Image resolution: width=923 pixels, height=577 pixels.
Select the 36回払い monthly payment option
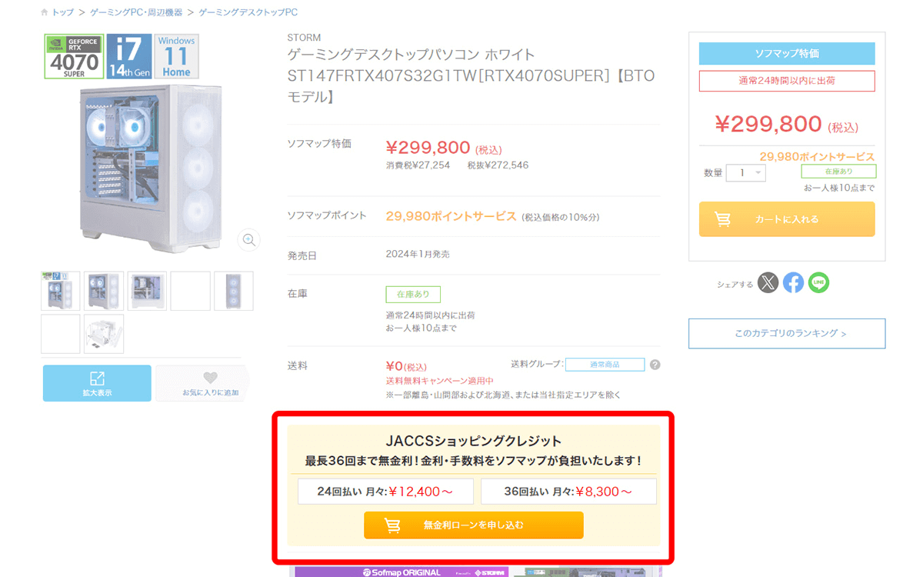568,492
